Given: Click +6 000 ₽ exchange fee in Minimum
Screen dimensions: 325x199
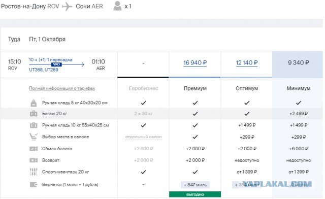Looking at the screenshot, I should pos(299,149).
